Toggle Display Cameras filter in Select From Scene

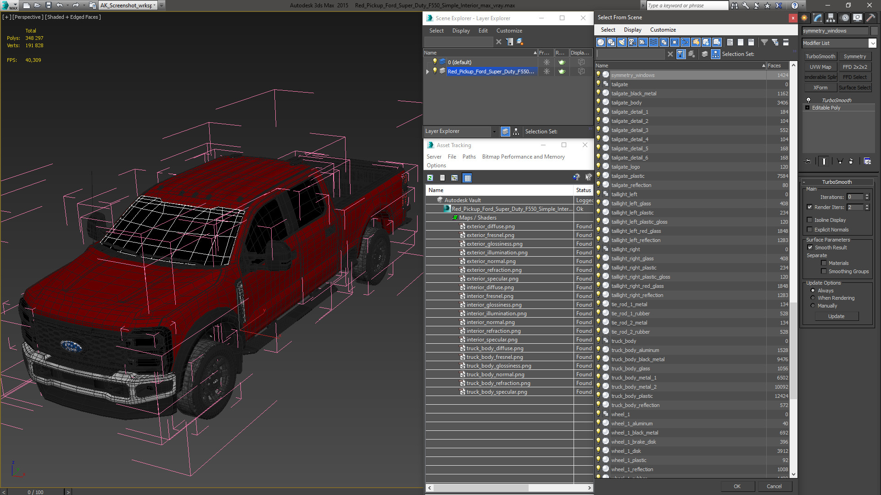click(632, 42)
